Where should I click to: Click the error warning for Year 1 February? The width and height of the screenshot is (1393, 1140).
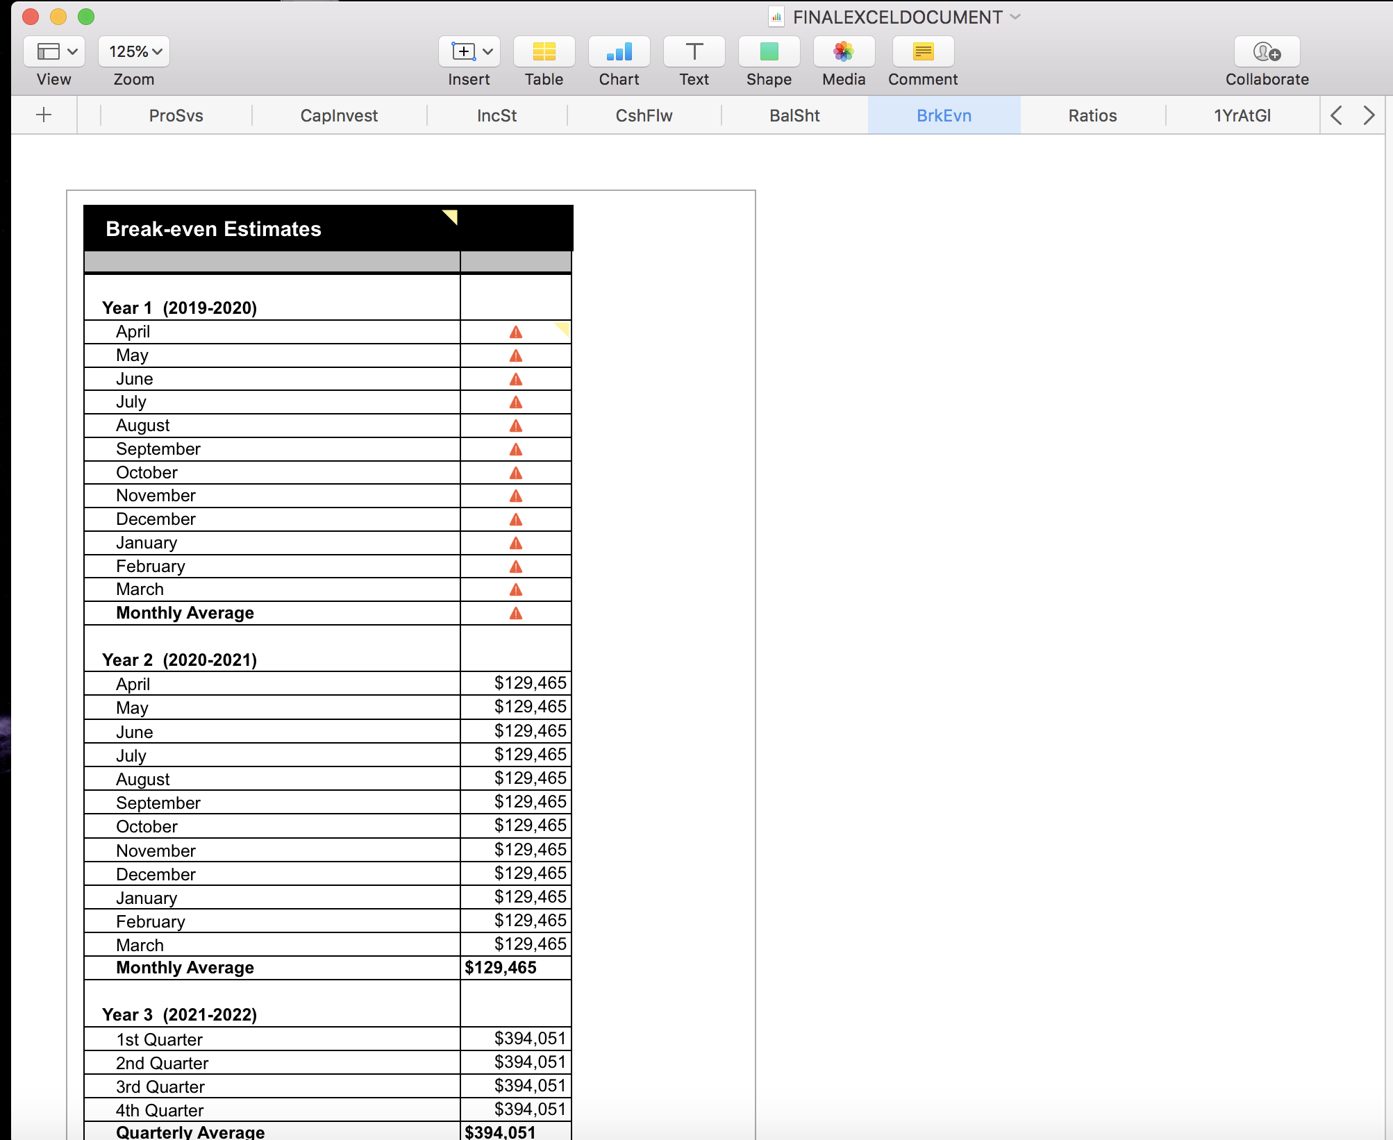pos(516,567)
